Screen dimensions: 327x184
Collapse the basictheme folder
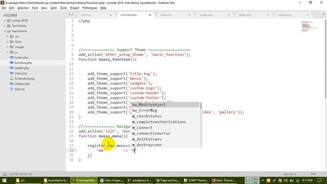pyautogui.click(x=5, y=31)
